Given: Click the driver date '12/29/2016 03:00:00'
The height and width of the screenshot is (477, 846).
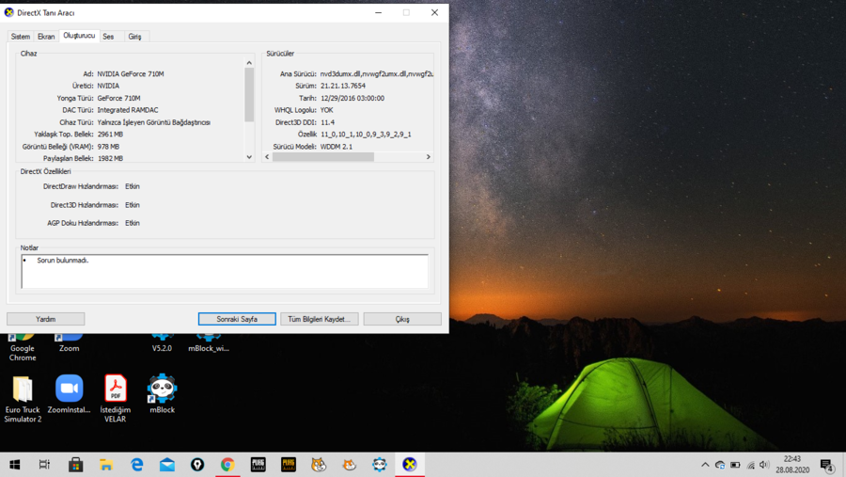Looking at the screenshot, I should (x=352, y=99).
